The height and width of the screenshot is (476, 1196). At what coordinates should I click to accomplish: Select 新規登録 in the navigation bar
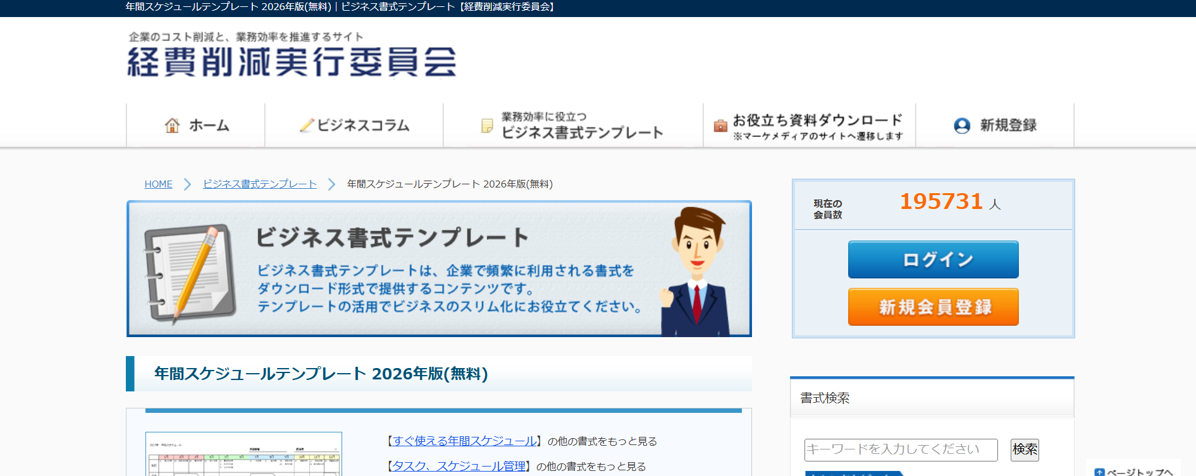point(1008,126)
